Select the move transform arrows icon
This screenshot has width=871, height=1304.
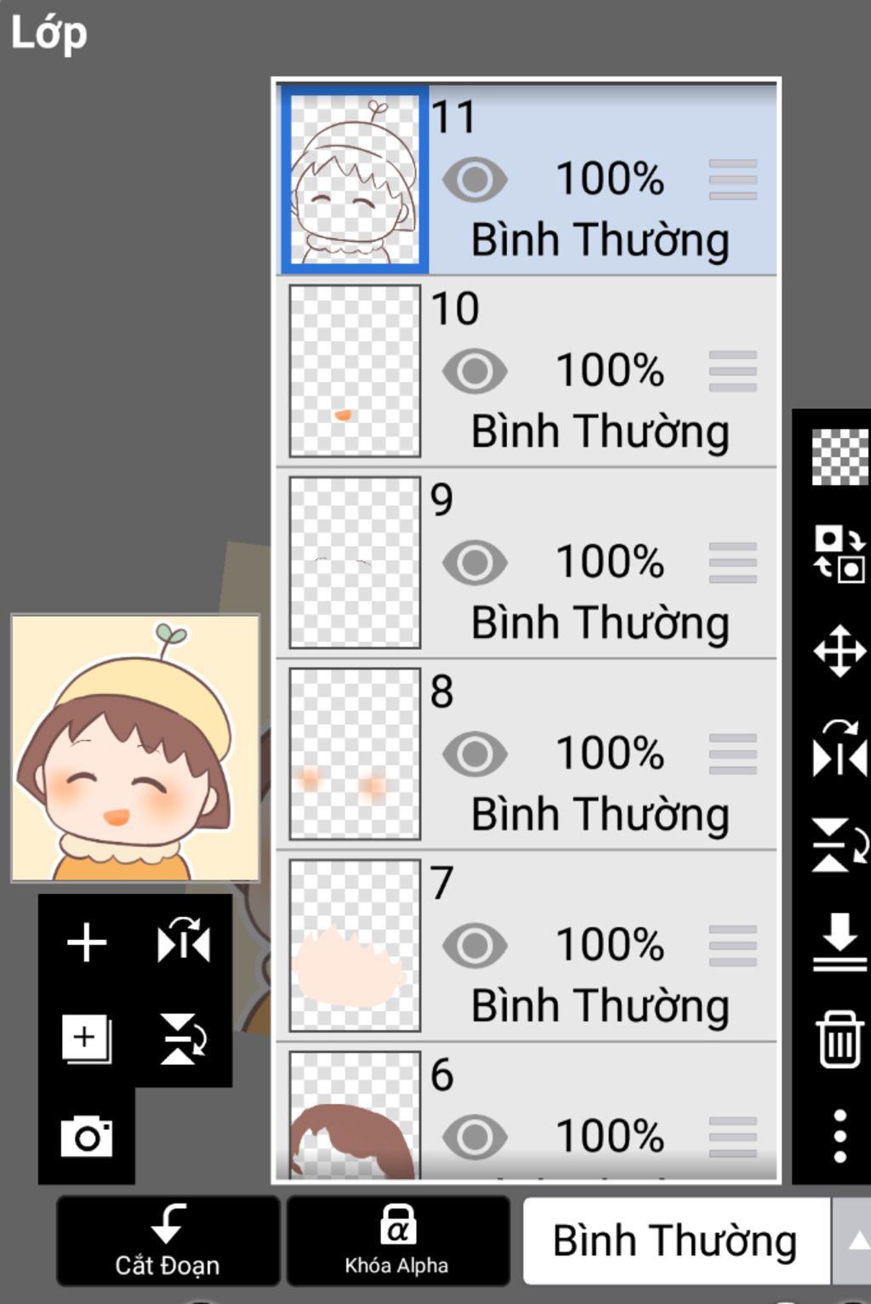840,652
